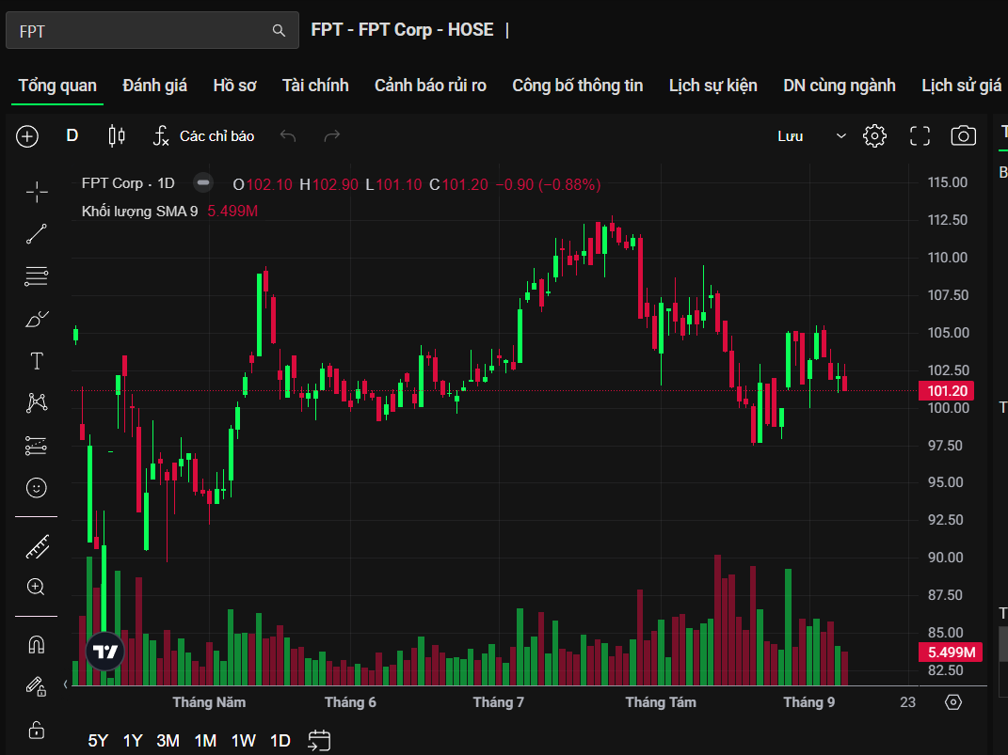
Task: Select the Fibonacci retracement lines tool
Action: tap(37, 276)
